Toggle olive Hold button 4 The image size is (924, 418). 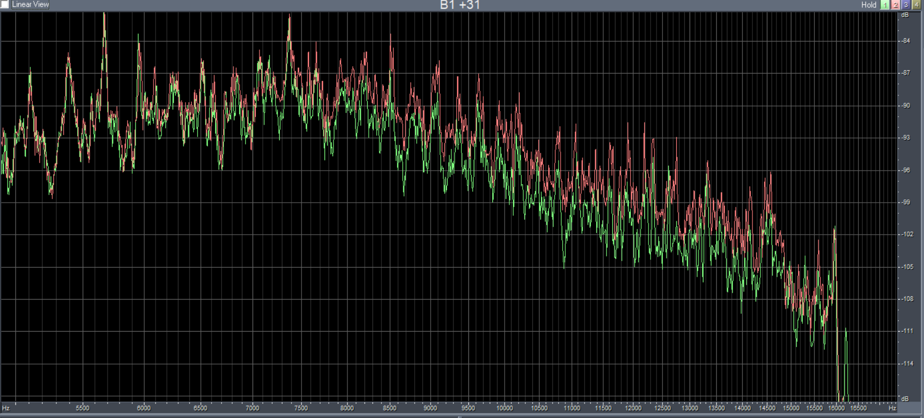[x=917, y=5]
